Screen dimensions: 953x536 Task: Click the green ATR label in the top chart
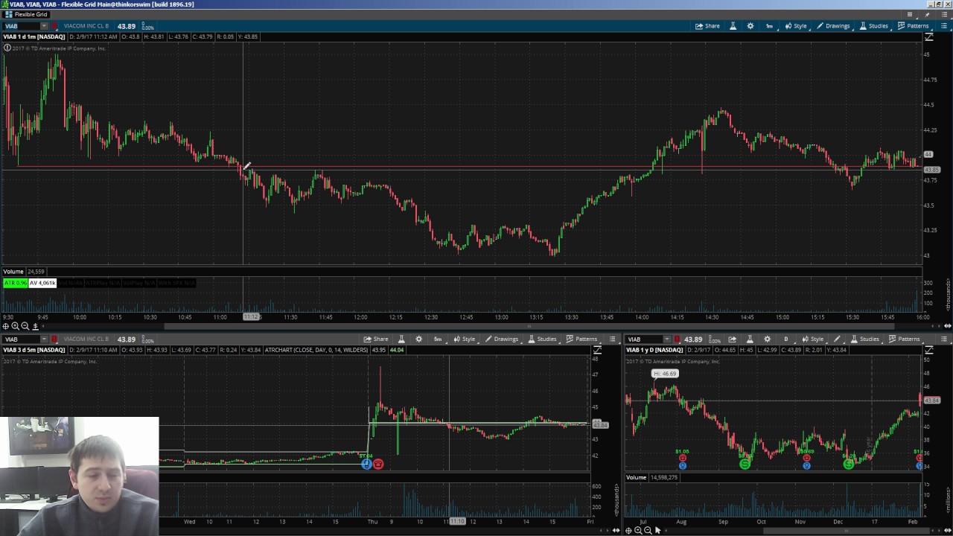point(15,283)
